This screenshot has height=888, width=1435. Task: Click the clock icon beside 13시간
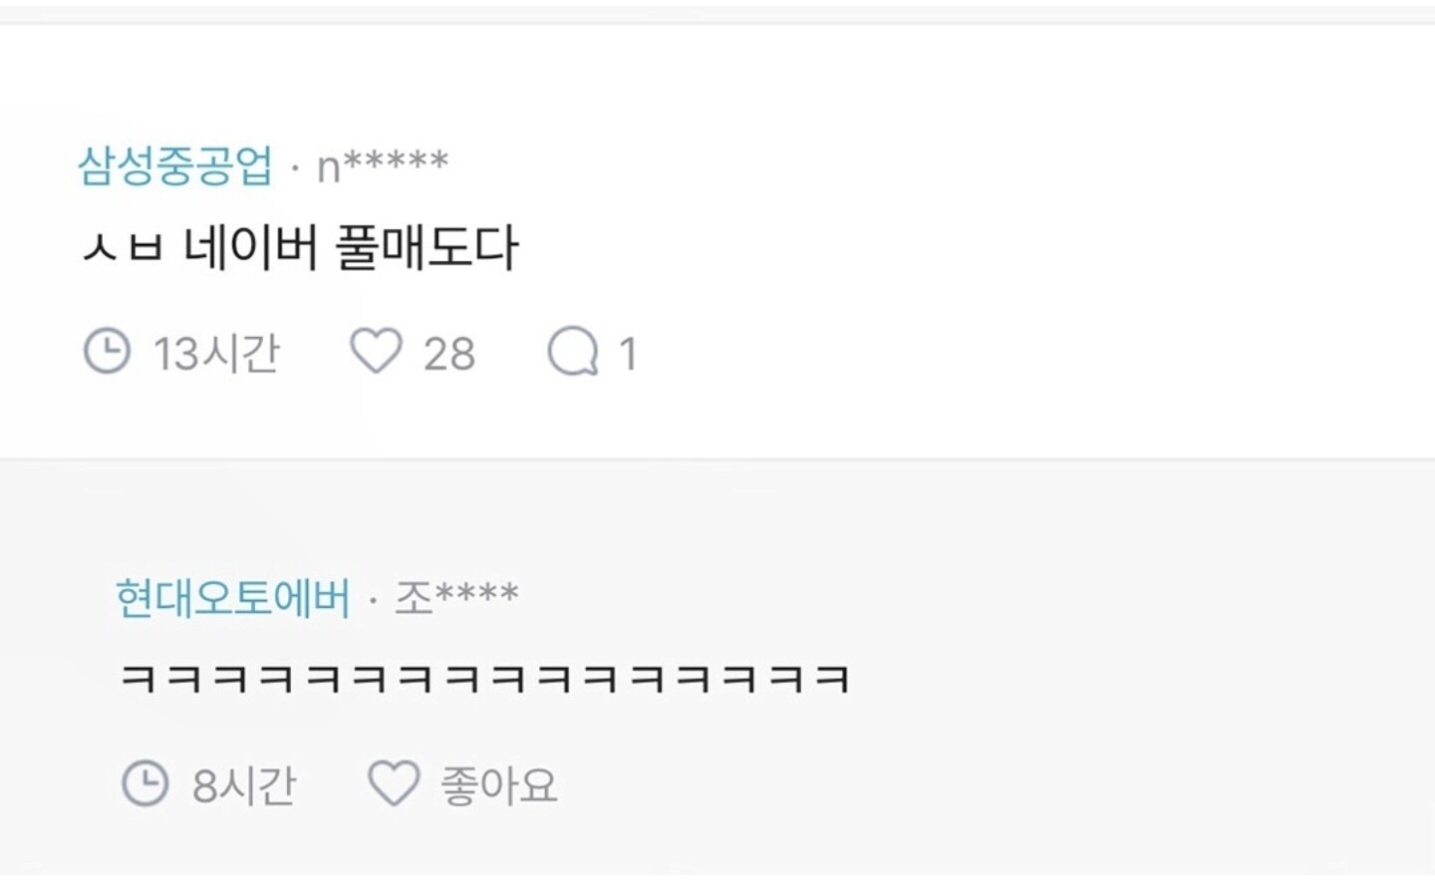pyautogui.click(x=107, y=352)
